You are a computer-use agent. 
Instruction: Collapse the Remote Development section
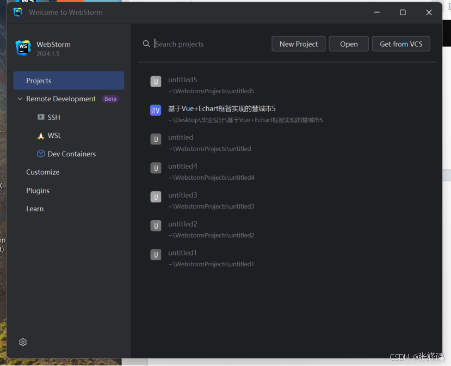20,99
